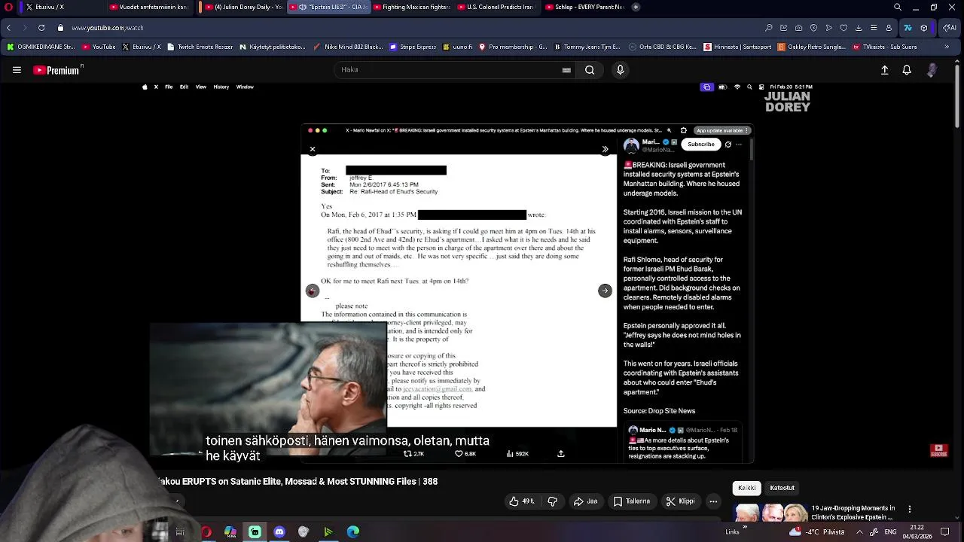
Task: Go back to previous page
Action: tap(8, 28)
